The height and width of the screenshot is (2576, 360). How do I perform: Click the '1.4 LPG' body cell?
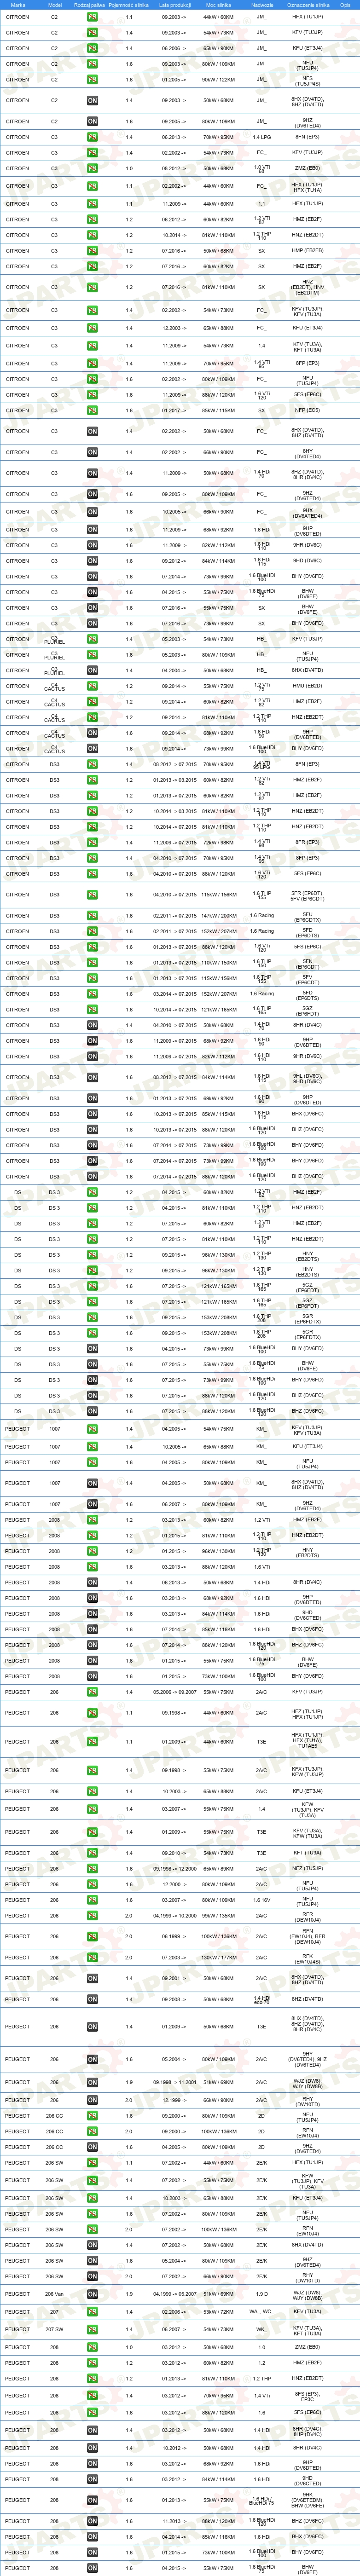coord(262,137)
